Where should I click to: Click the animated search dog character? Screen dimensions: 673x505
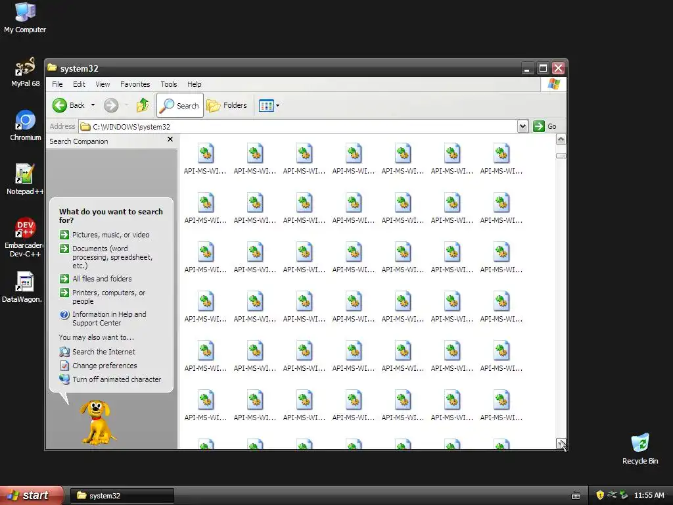(97, 422)
